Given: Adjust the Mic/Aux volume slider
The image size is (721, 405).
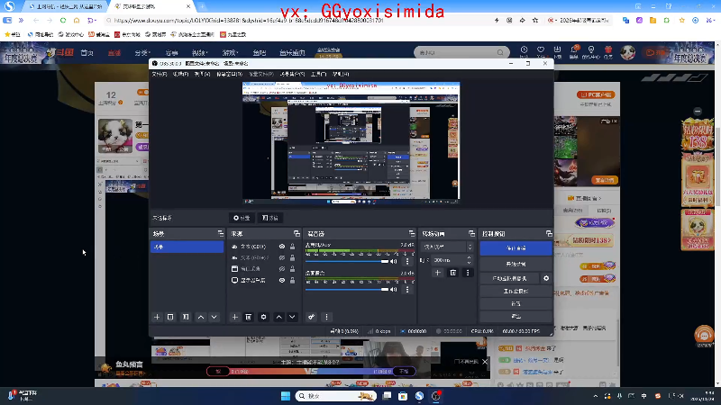Looking at the screenshot, I should (x=347, y=261).
